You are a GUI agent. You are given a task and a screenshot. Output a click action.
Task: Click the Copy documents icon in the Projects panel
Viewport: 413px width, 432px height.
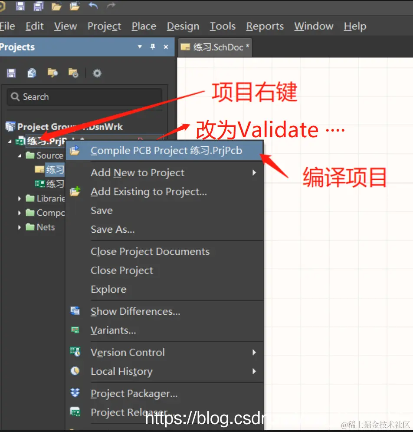[x=32, y=73]
